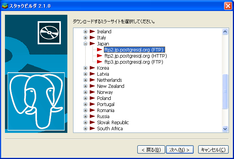Select the South Africa tree item
This screenshot has height=159, width=234.
110,128
